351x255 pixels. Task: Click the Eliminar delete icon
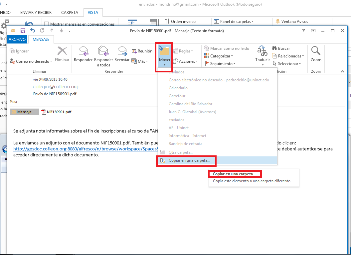click(62, 51)
